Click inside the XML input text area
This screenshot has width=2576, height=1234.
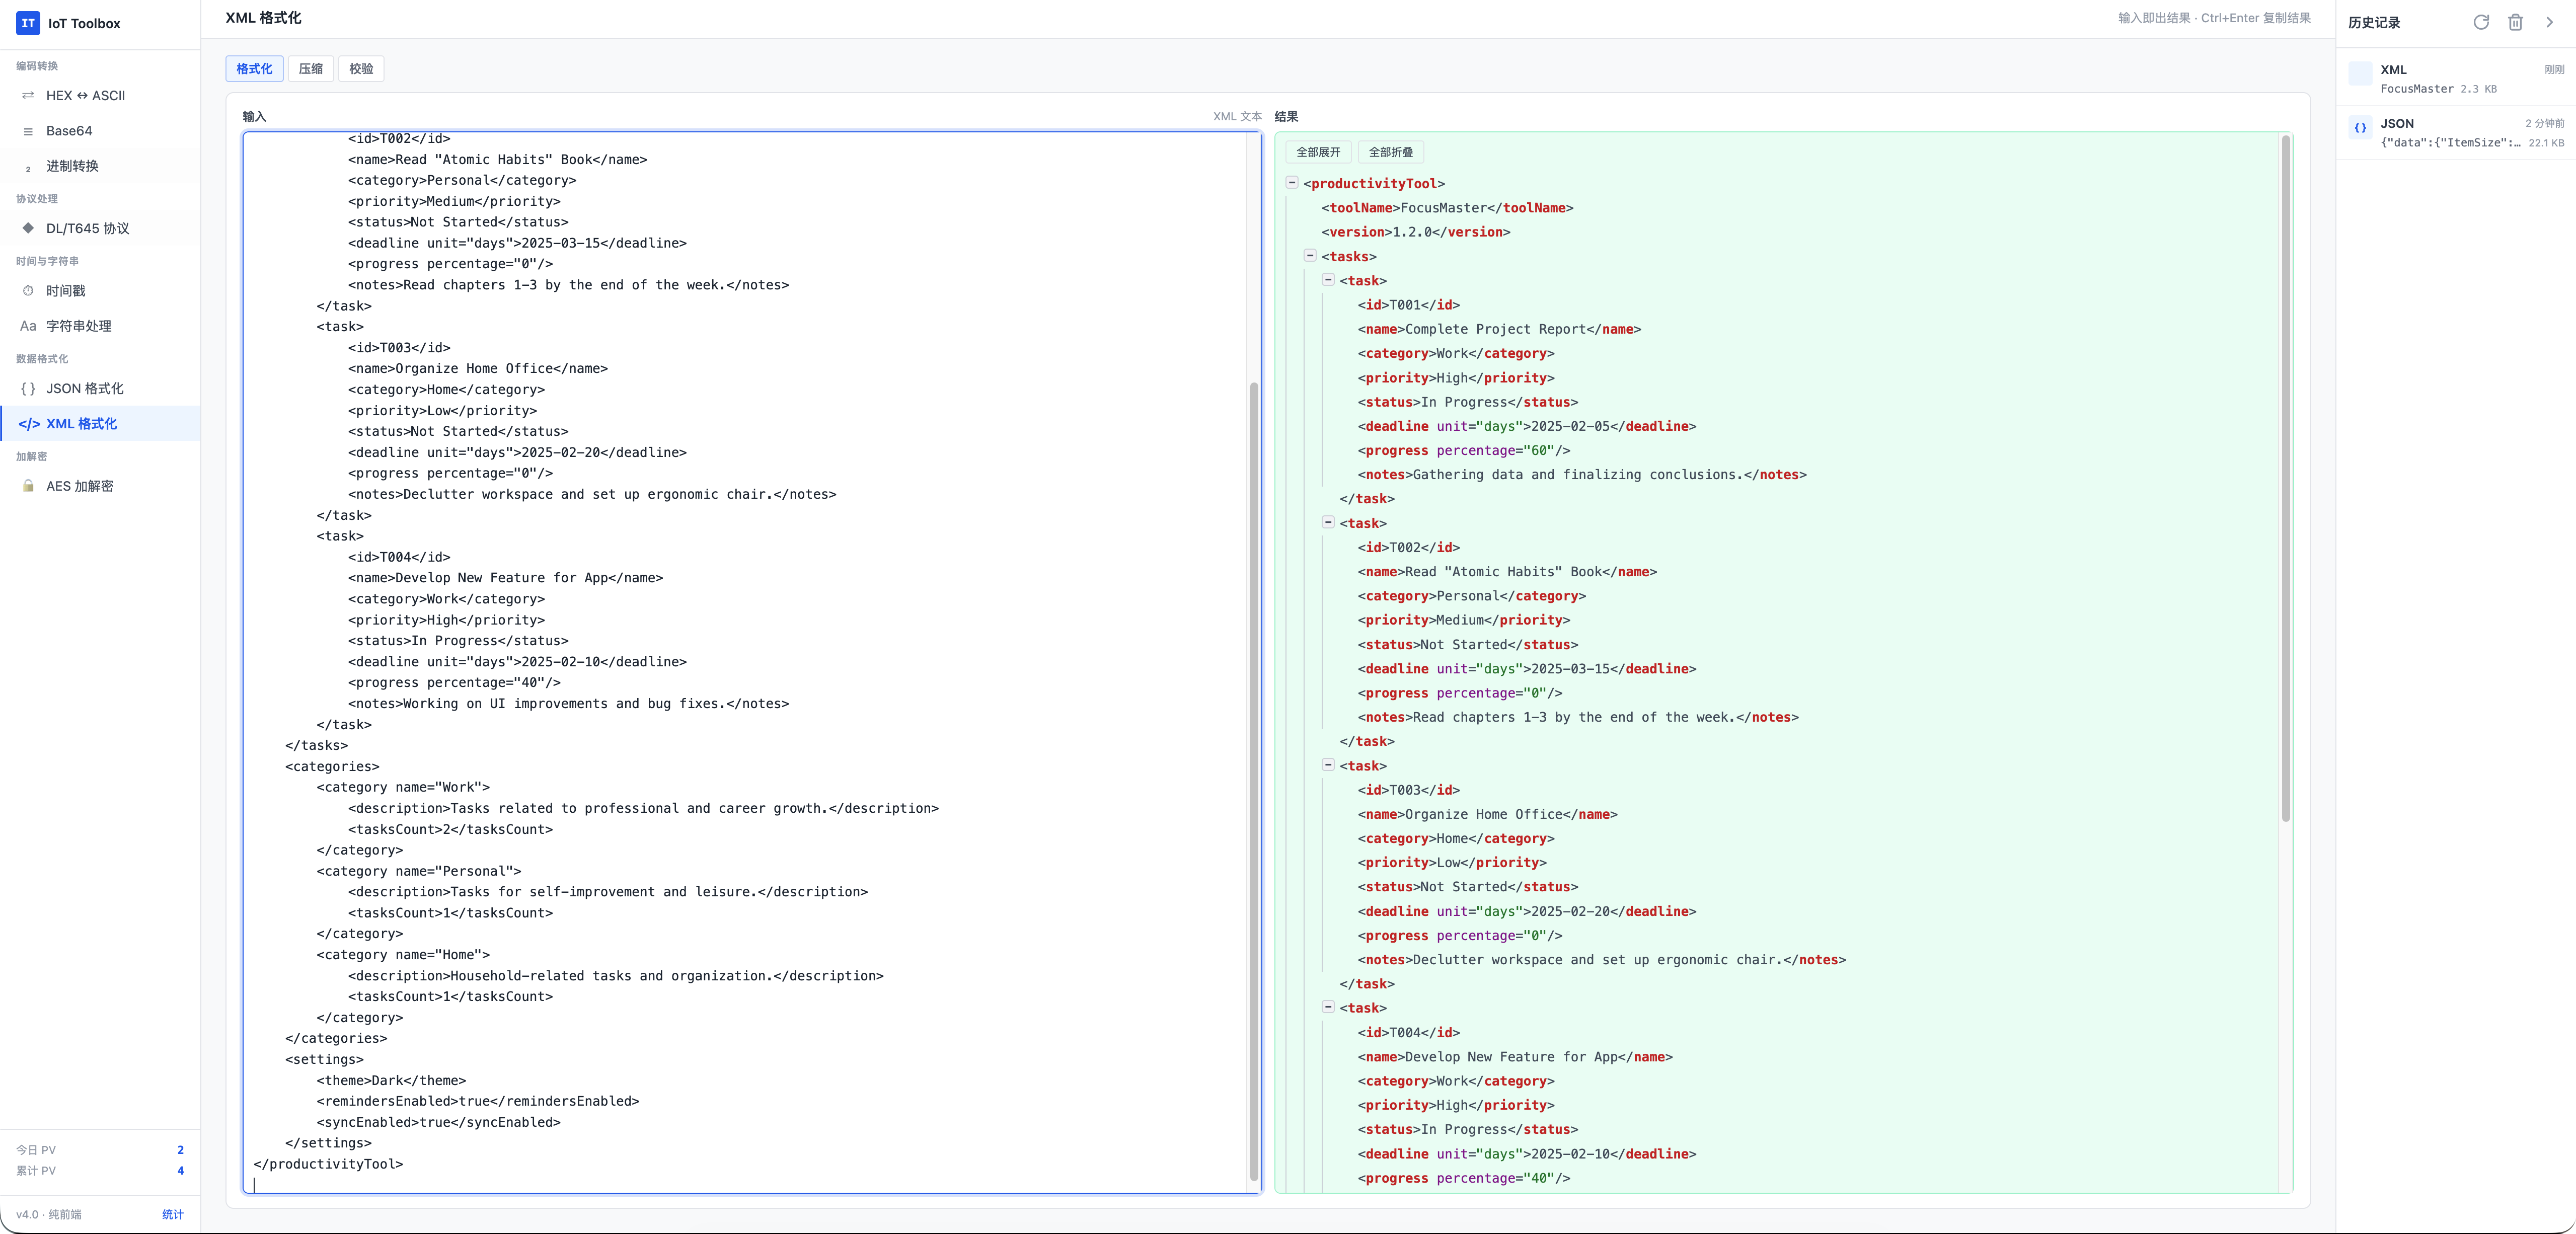746,662
